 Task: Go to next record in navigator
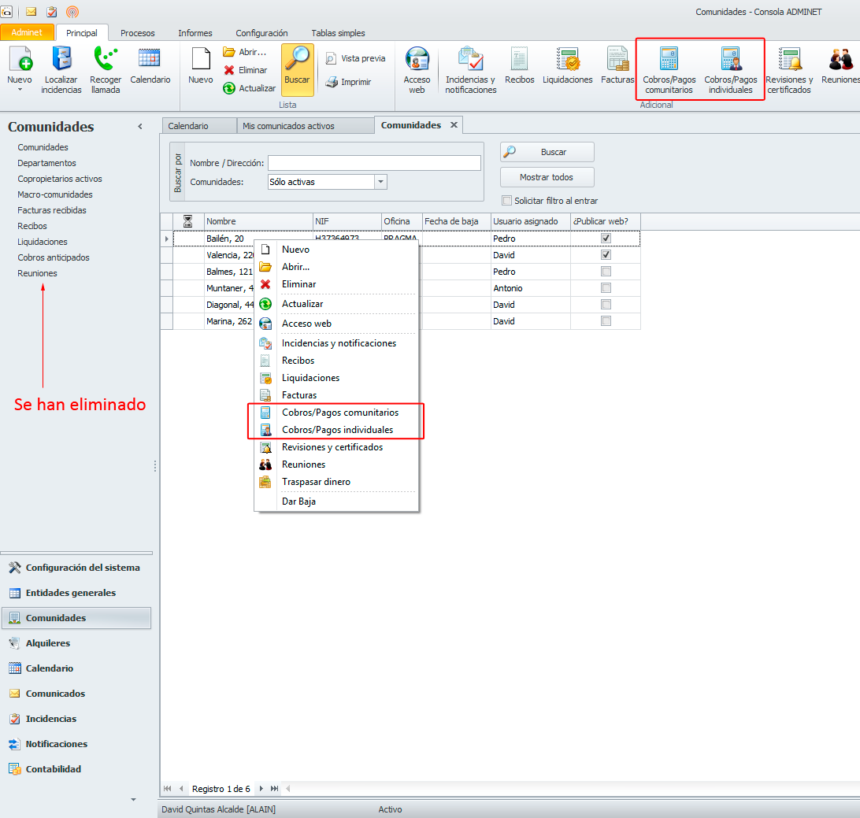click(262, 789)
